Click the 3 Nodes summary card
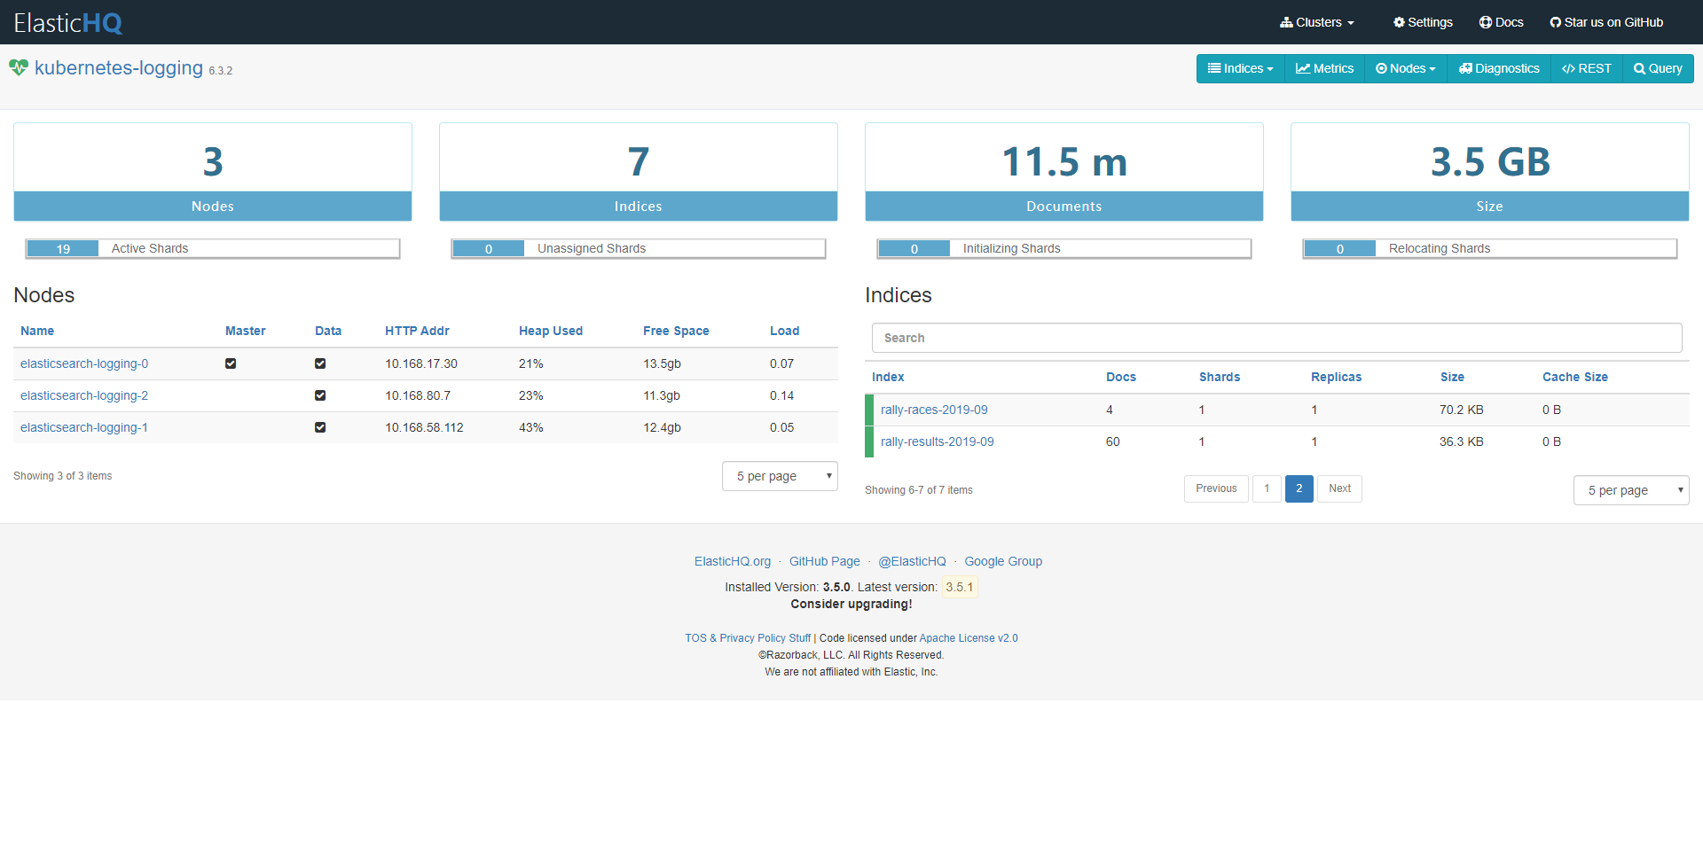The height and width of the screenshot is (859, 1703). click(x=213, y=172)
